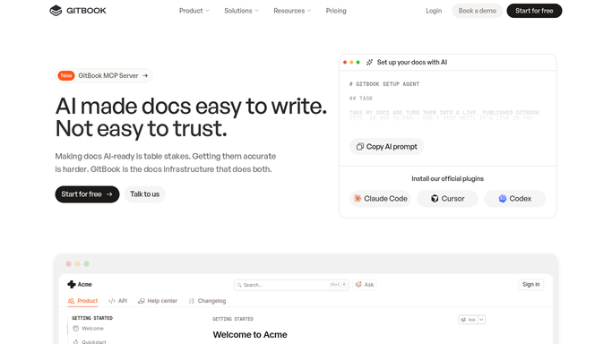612x344 pixels.
Task: Click the copy icon beside AI prompt
Action: (x=360, y=147)
